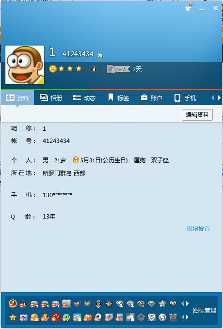Click the edit signature pencil icon
Image resolution: width=223 pixels, height=329 pixels.
tap(100, 56)
